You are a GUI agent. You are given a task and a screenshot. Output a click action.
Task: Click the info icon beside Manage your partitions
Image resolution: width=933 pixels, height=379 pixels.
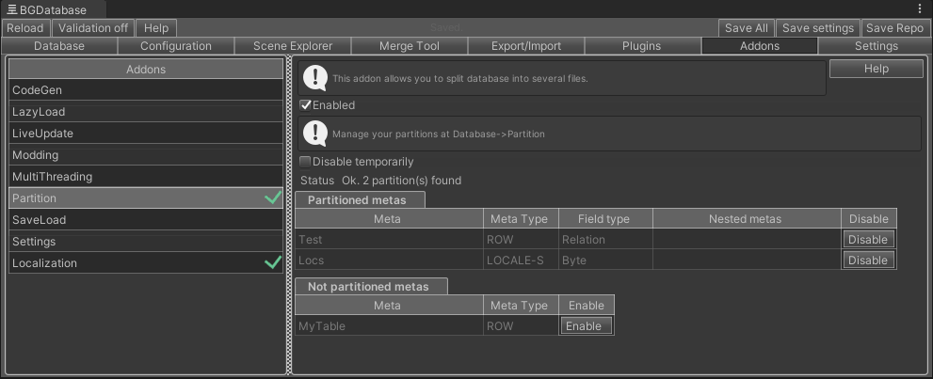click(x=315, y=134)
